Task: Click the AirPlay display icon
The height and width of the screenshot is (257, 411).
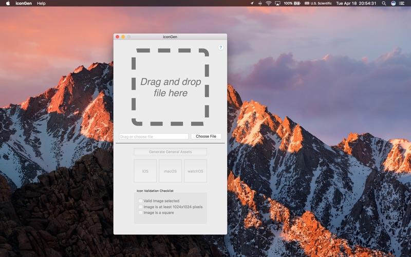Action: [277, 3]
